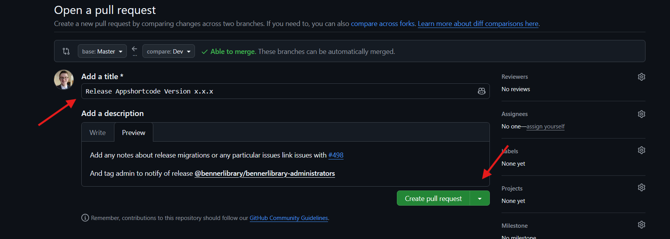This screenshot has height=239, width=670.
Task: Click the Able to merge status text
Action: click(x=233, y=52)
